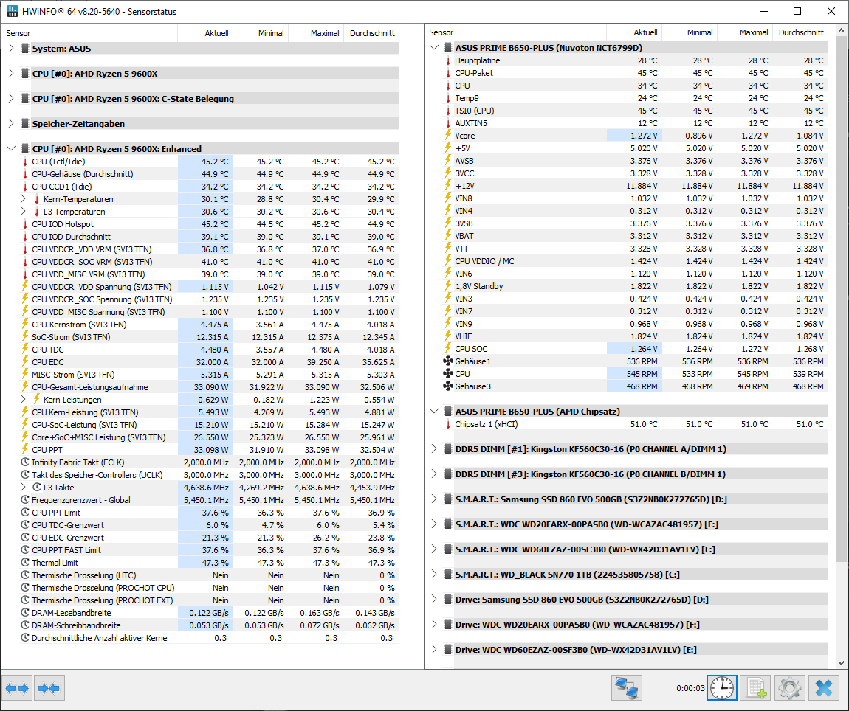The width and height of the screenshot is (849, 711).
Task: Click left pane Aktuell column header
Action: [x=204, y=33]
